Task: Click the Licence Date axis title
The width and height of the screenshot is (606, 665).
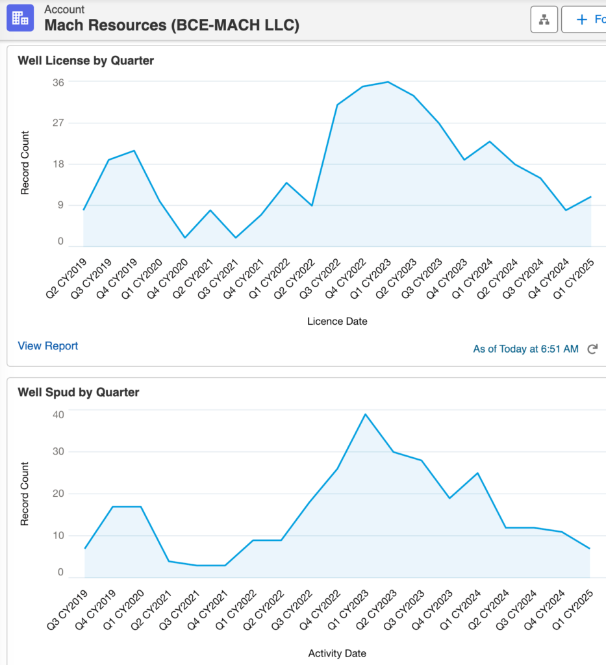Action: (x=337, y=321)
